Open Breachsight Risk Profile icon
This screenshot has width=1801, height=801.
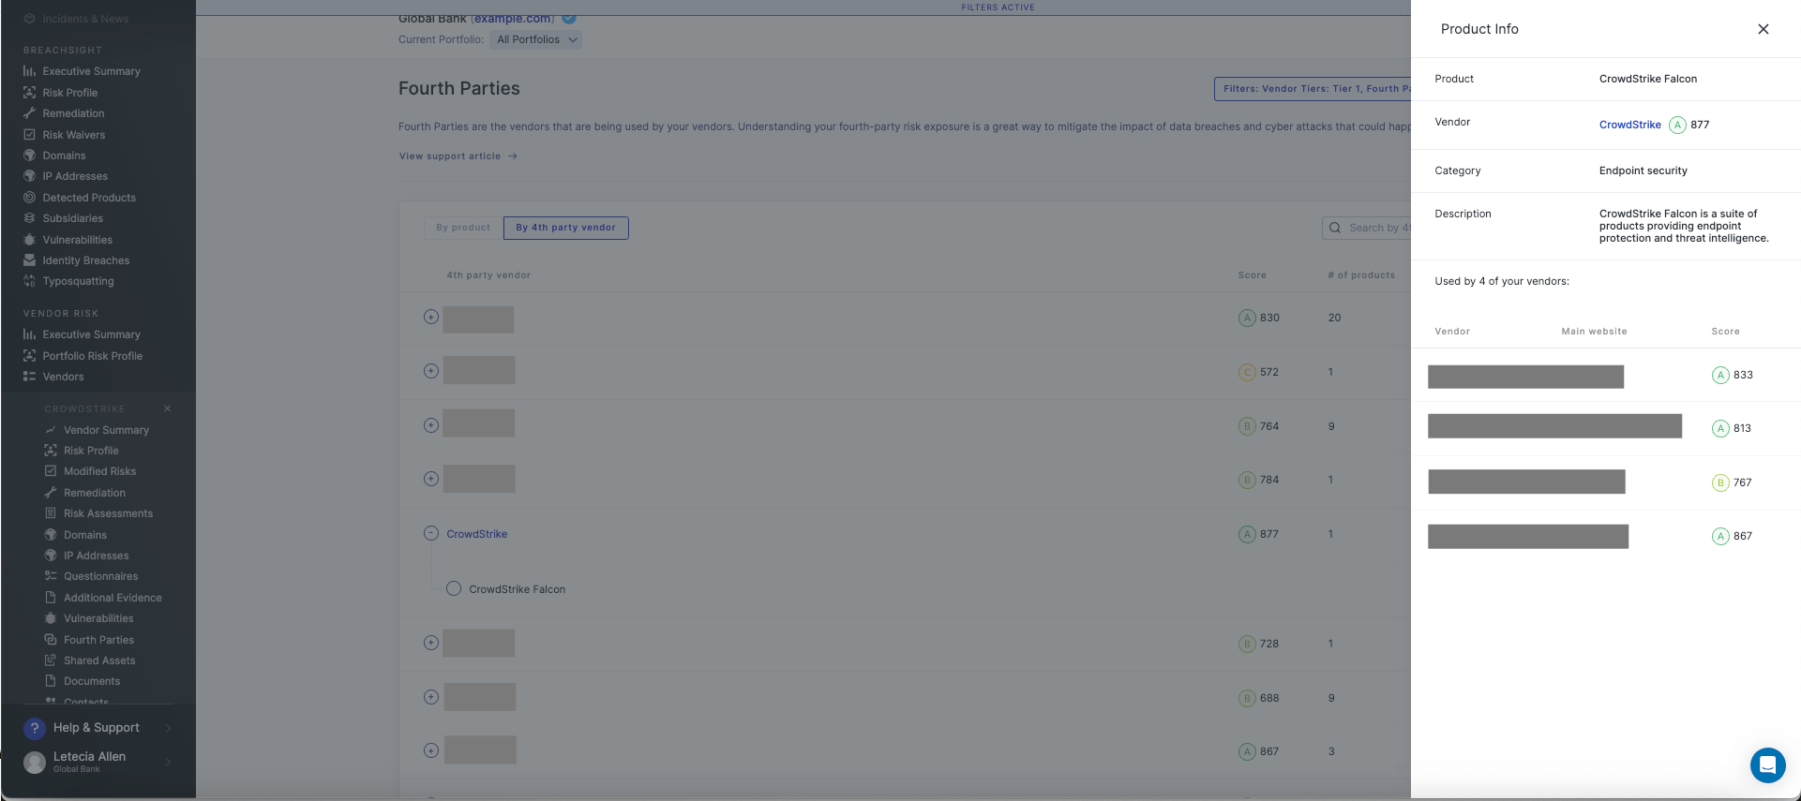(x=29, y=93)
